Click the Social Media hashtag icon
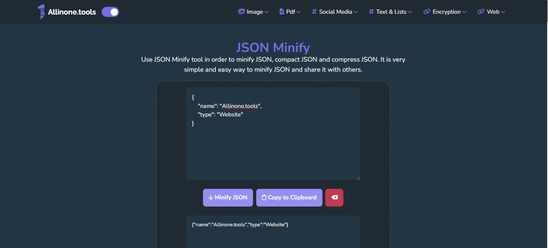This screenshot has height=248, width=548. click(314, 12)
